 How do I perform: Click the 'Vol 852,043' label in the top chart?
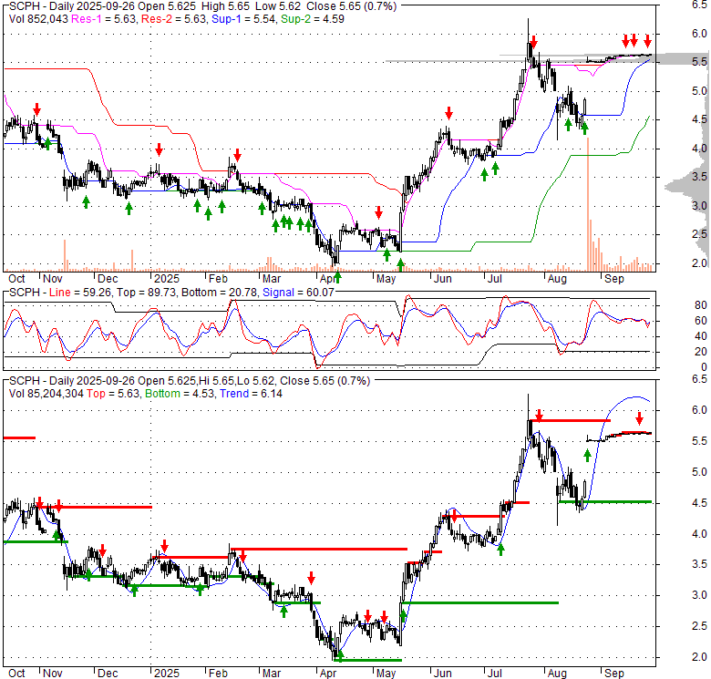click(x=38, y=19)
